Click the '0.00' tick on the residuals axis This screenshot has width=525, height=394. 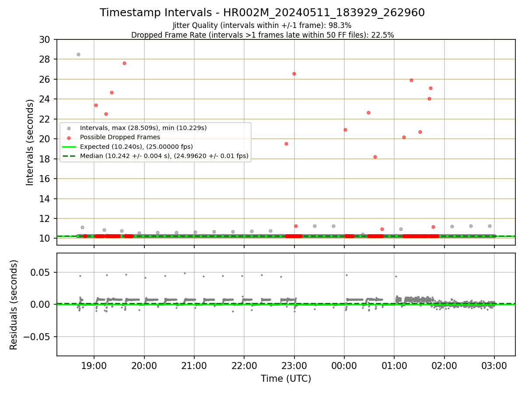click(40, 304)
